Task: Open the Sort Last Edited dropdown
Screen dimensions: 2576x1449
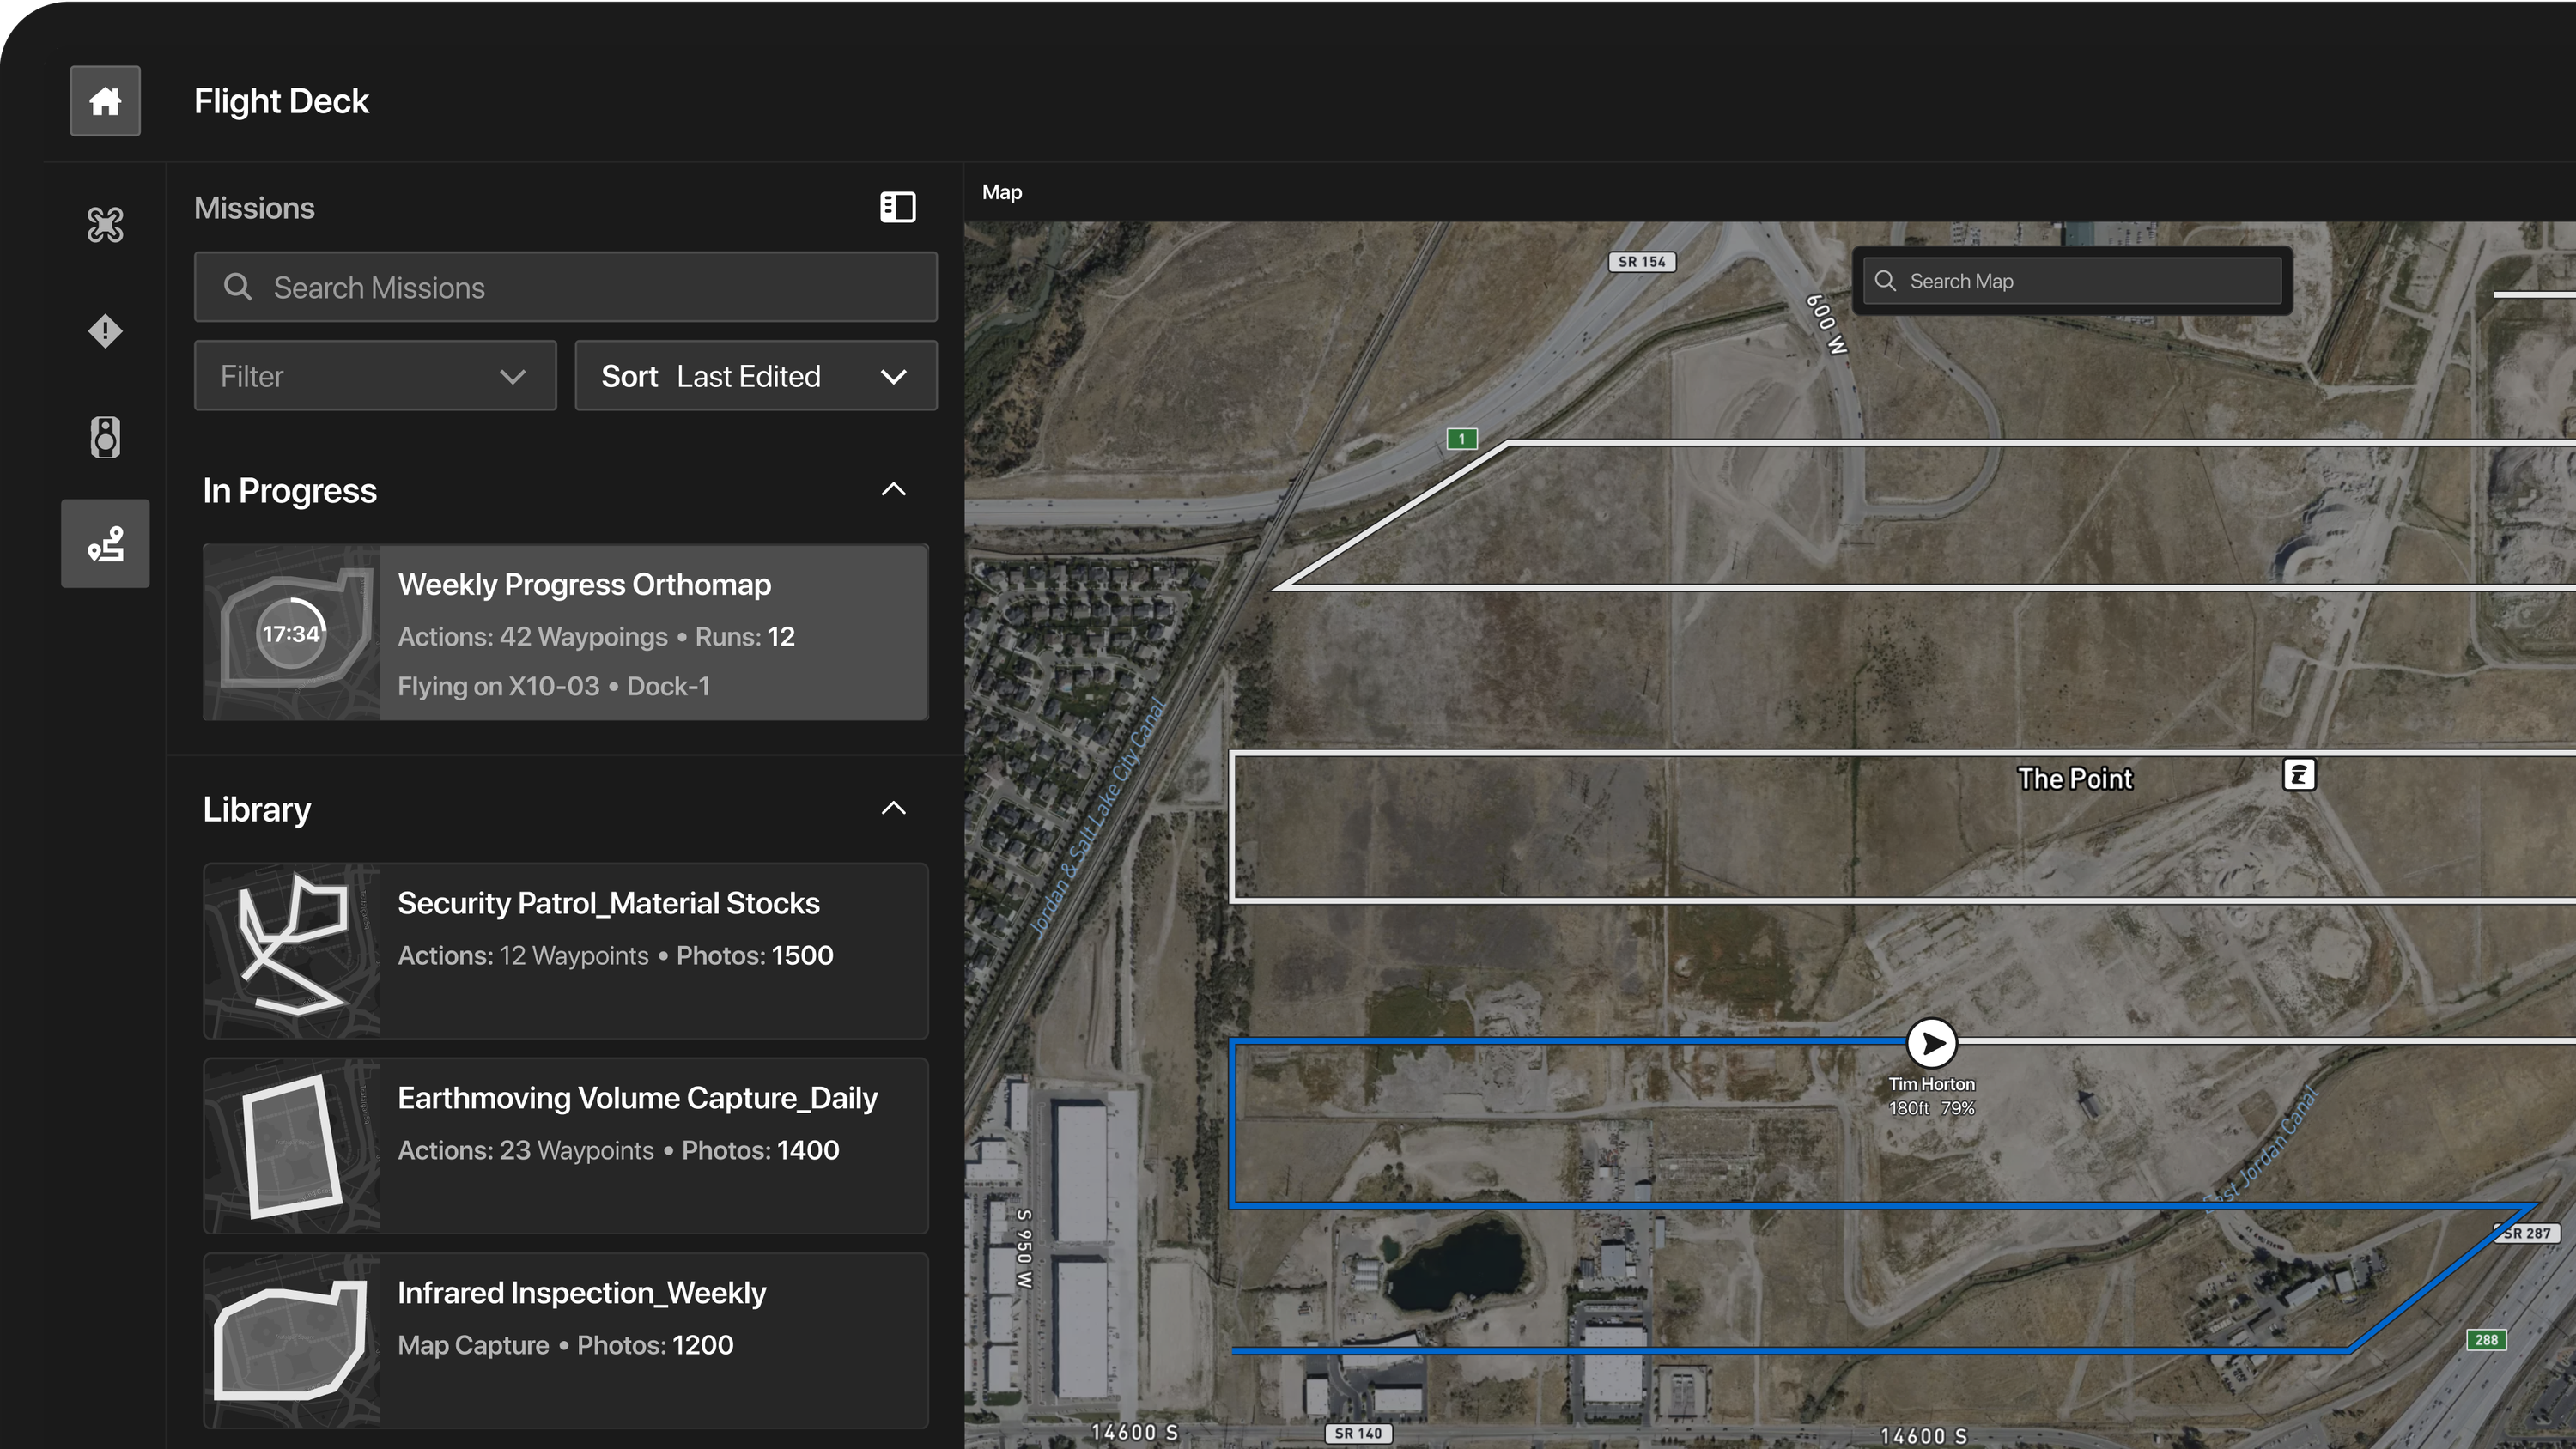Action: coord(756,376)
